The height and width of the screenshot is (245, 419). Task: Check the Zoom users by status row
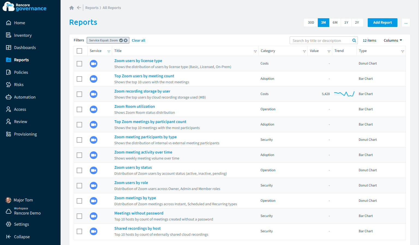click(x=79, y=170)
